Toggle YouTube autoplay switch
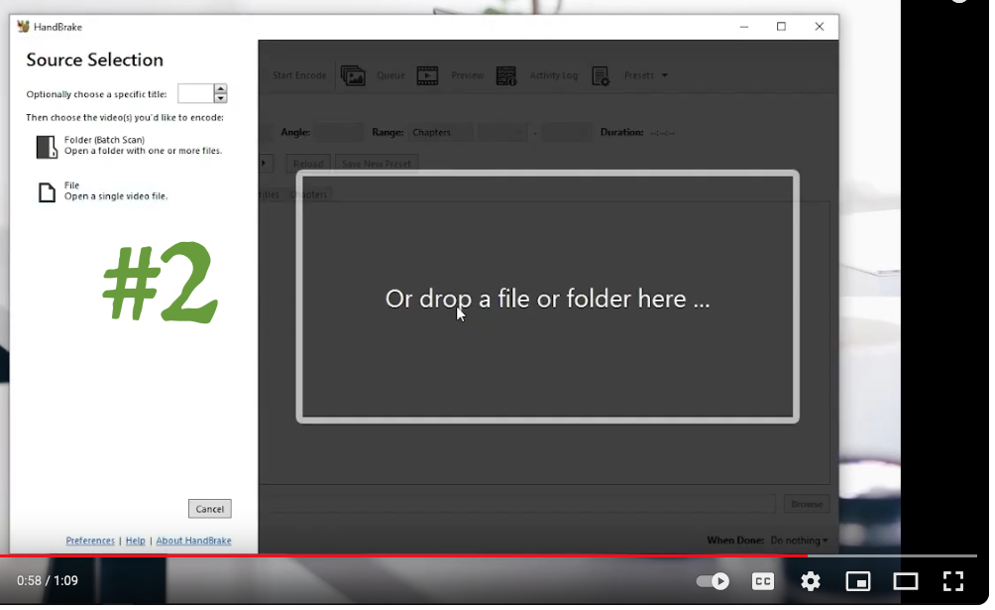Image resolution: width=995 pixels, height=610 pixels. (x=713, y=581)
